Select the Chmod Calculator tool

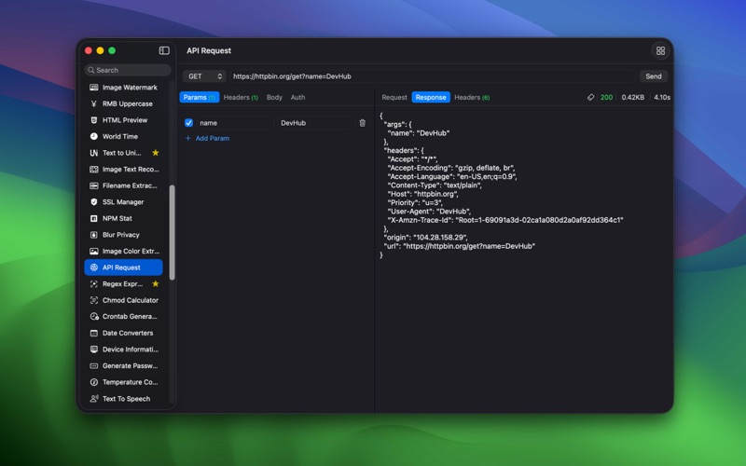(x=130, y=300)
